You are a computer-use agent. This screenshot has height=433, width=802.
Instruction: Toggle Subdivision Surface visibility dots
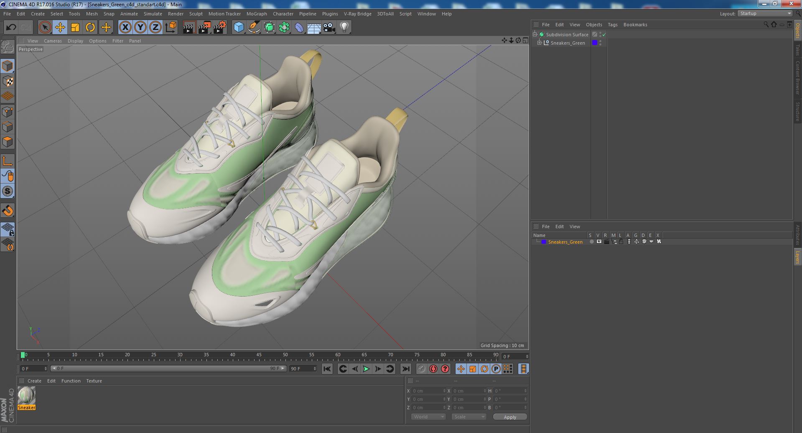click(600, 35)
